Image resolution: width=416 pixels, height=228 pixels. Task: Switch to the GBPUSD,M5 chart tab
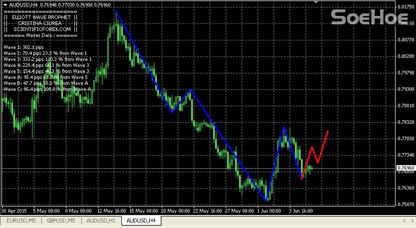[x=61, y=221]
